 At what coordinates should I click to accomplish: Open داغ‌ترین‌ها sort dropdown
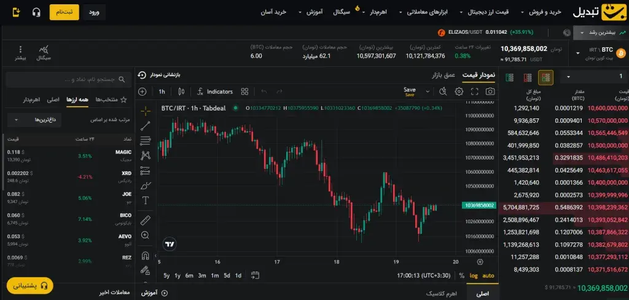pos(34,120)
